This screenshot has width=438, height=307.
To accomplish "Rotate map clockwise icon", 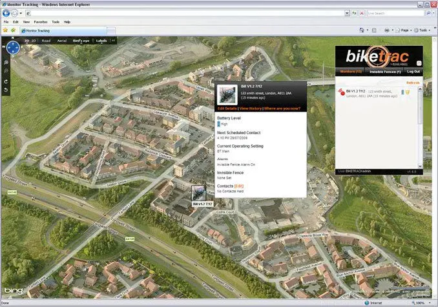I will 6,81.
